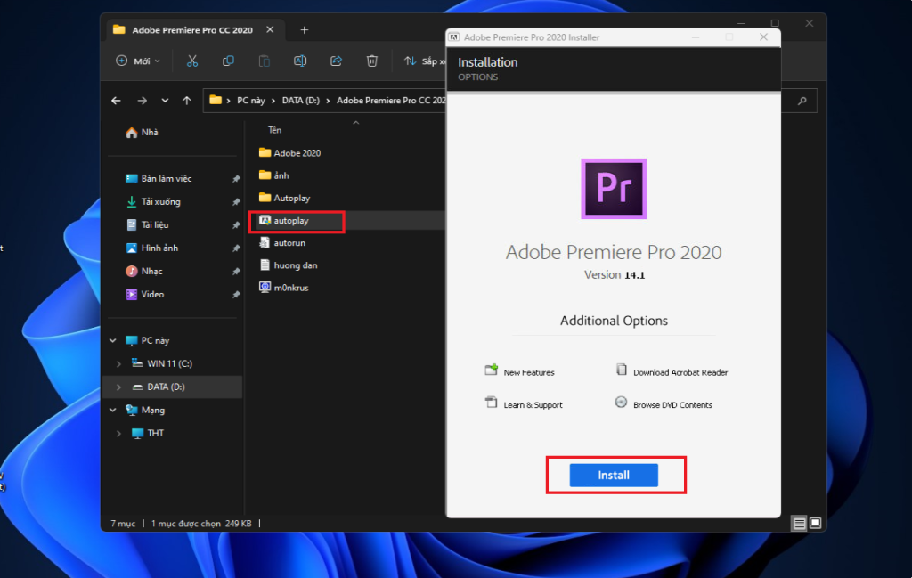912x578 pixels.
Task: Open Learn & Support option
Action: (524, 403)
